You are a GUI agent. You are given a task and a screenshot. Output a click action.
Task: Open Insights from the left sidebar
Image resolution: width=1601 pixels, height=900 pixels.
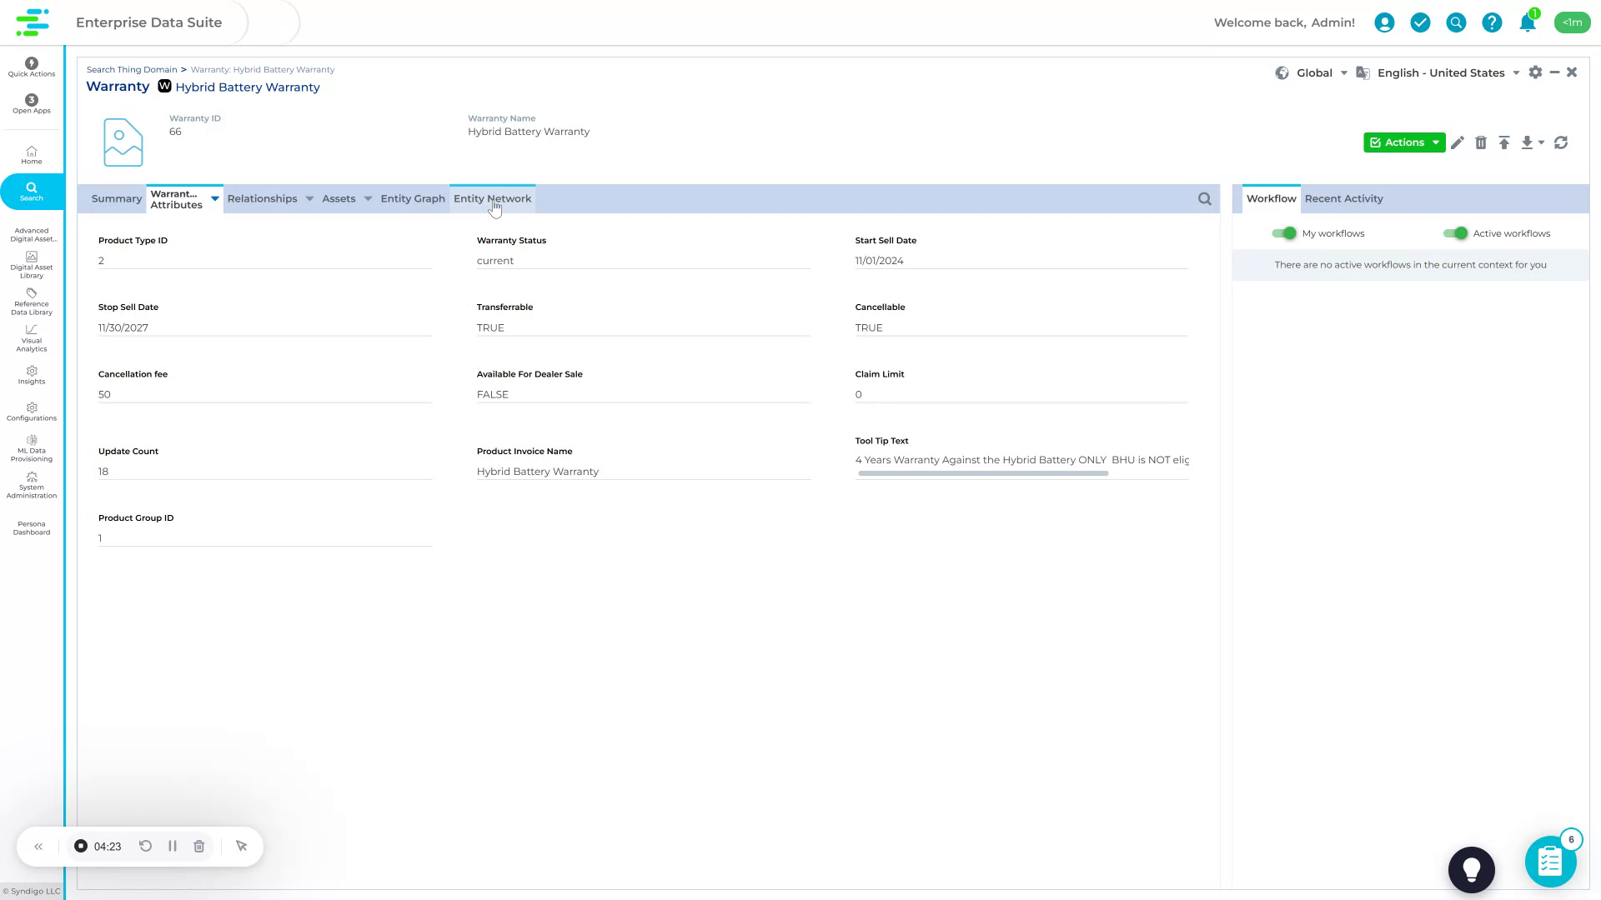[x=31, y=375]
